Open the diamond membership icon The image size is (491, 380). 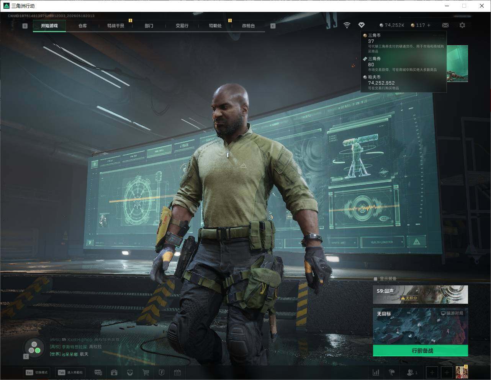pyautogui.click(x=362, y=25)
